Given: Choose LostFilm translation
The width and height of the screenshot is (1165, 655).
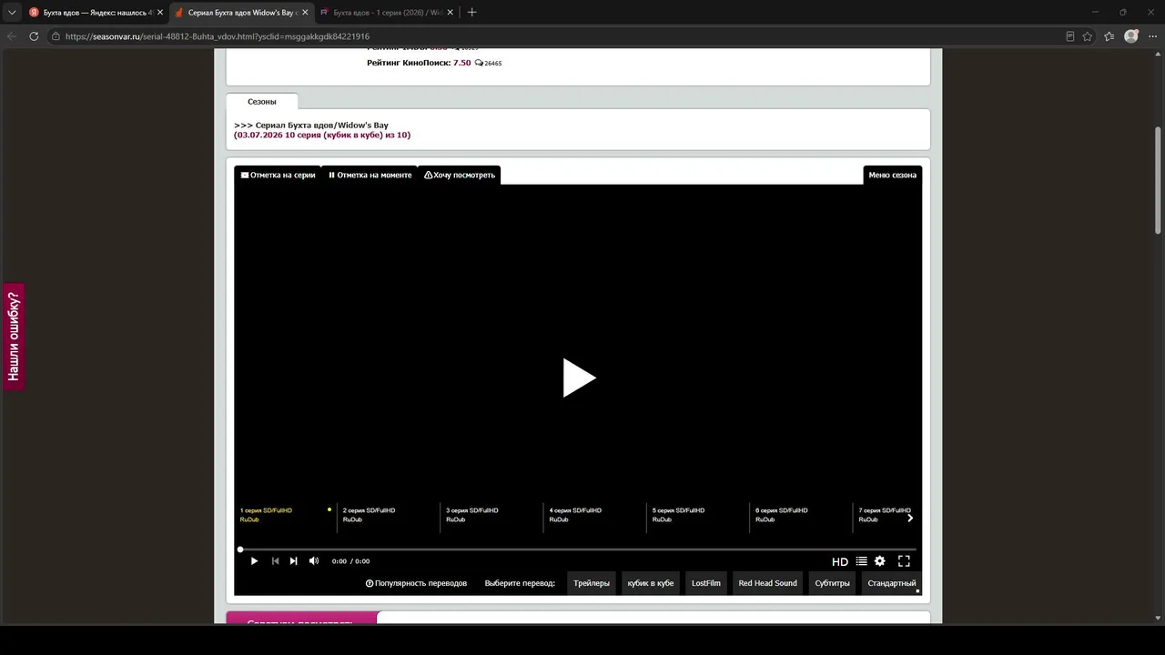Looking at the screenshot, I should click(x=706, y=583).
